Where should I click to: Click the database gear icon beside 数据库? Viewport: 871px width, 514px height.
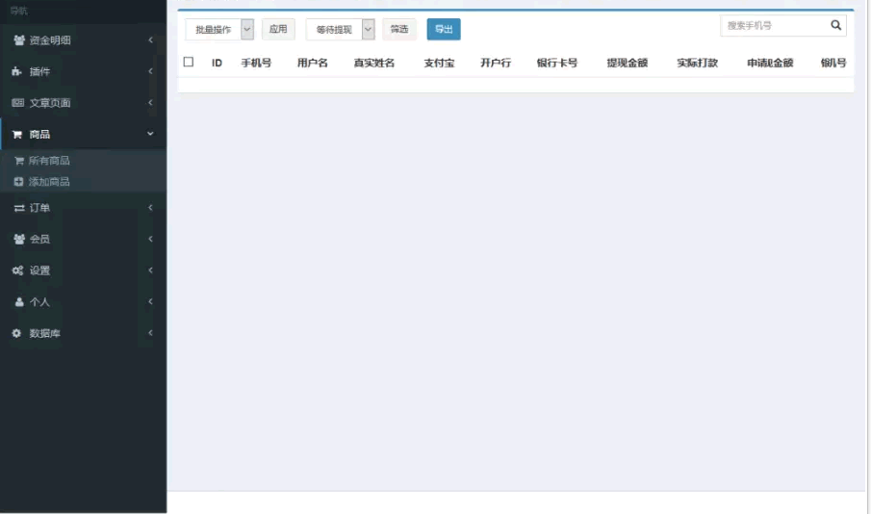click(16, 334)
